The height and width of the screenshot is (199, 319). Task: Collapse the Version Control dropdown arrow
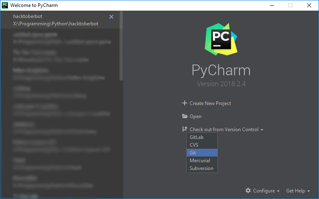(x=262, y=130)
